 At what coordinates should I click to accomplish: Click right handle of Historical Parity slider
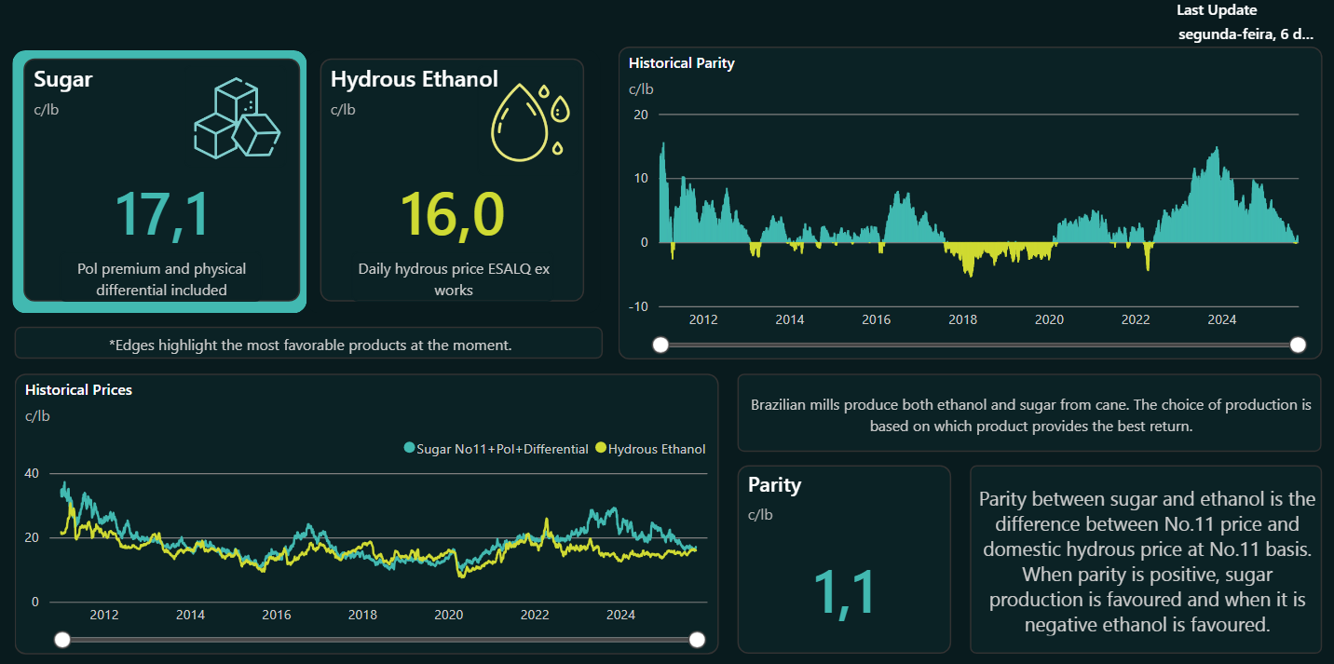(1298, 346)
